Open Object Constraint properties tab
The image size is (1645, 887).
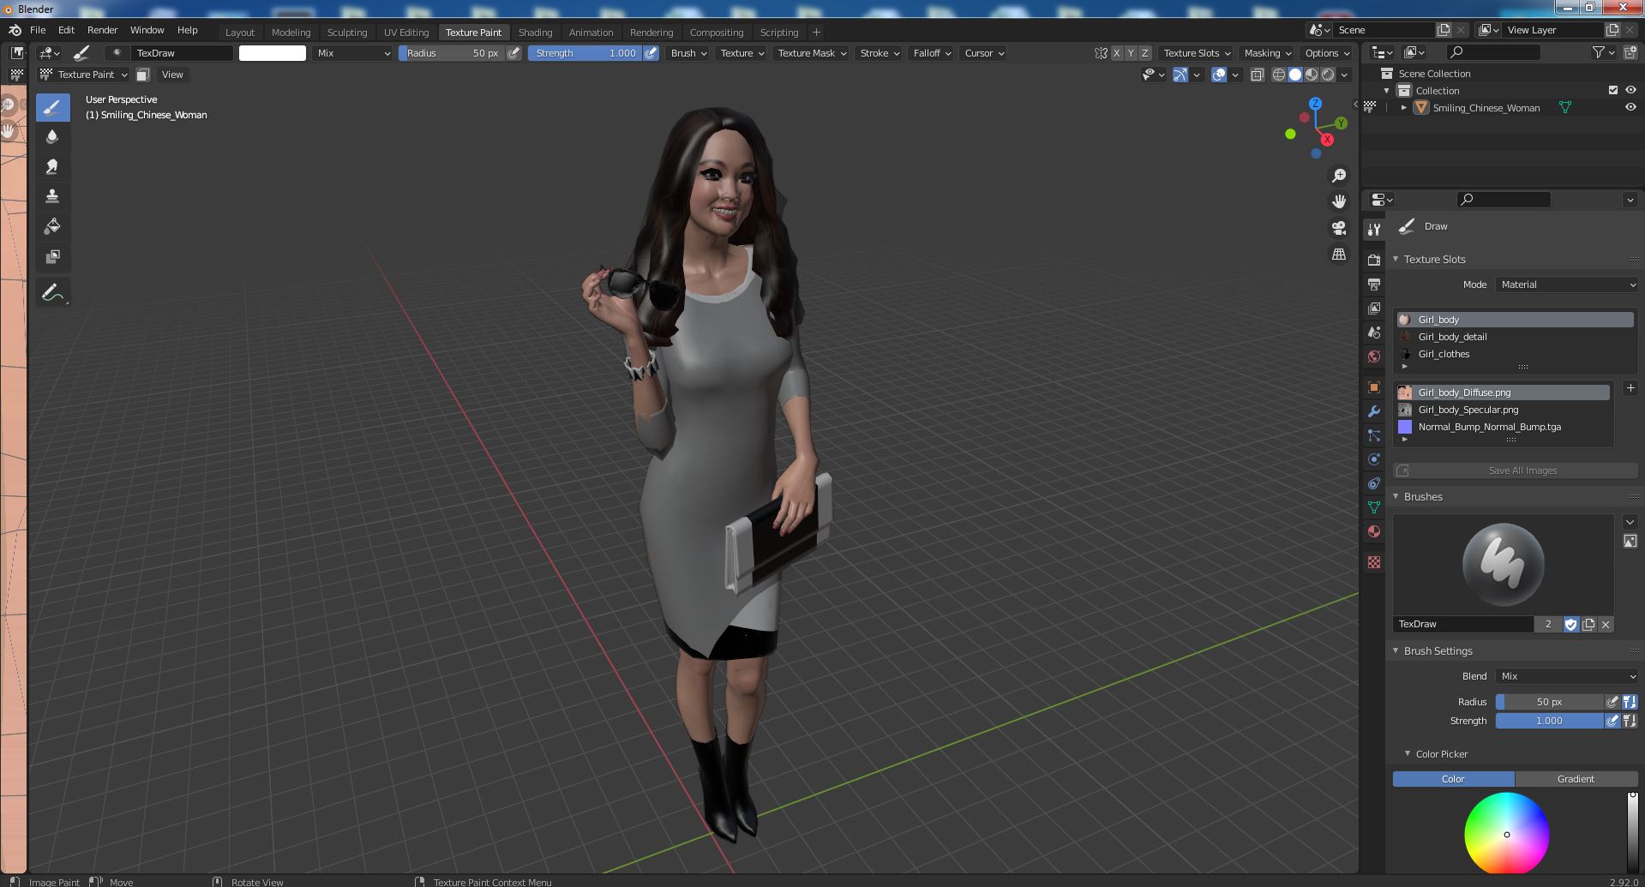point(1374,483)
